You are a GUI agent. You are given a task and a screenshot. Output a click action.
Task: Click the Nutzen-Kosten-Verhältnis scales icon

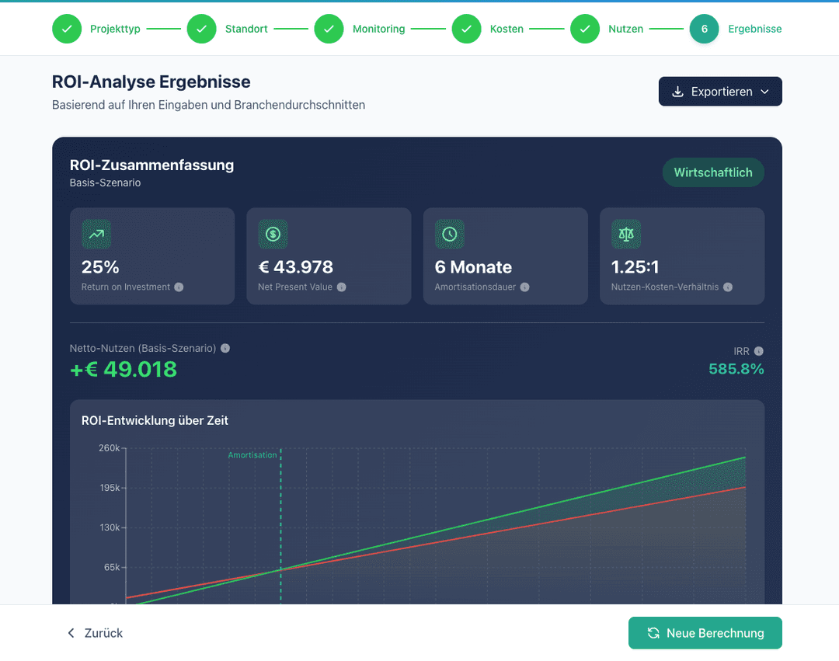(x=626, y=234)
